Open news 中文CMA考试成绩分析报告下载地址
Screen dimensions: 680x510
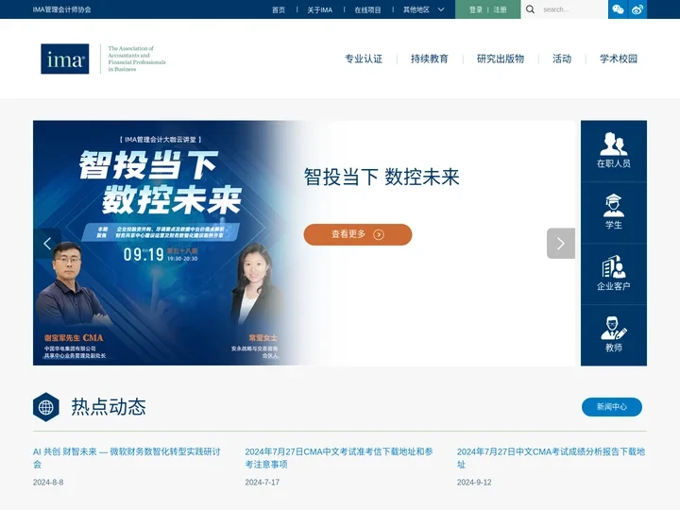551,457
